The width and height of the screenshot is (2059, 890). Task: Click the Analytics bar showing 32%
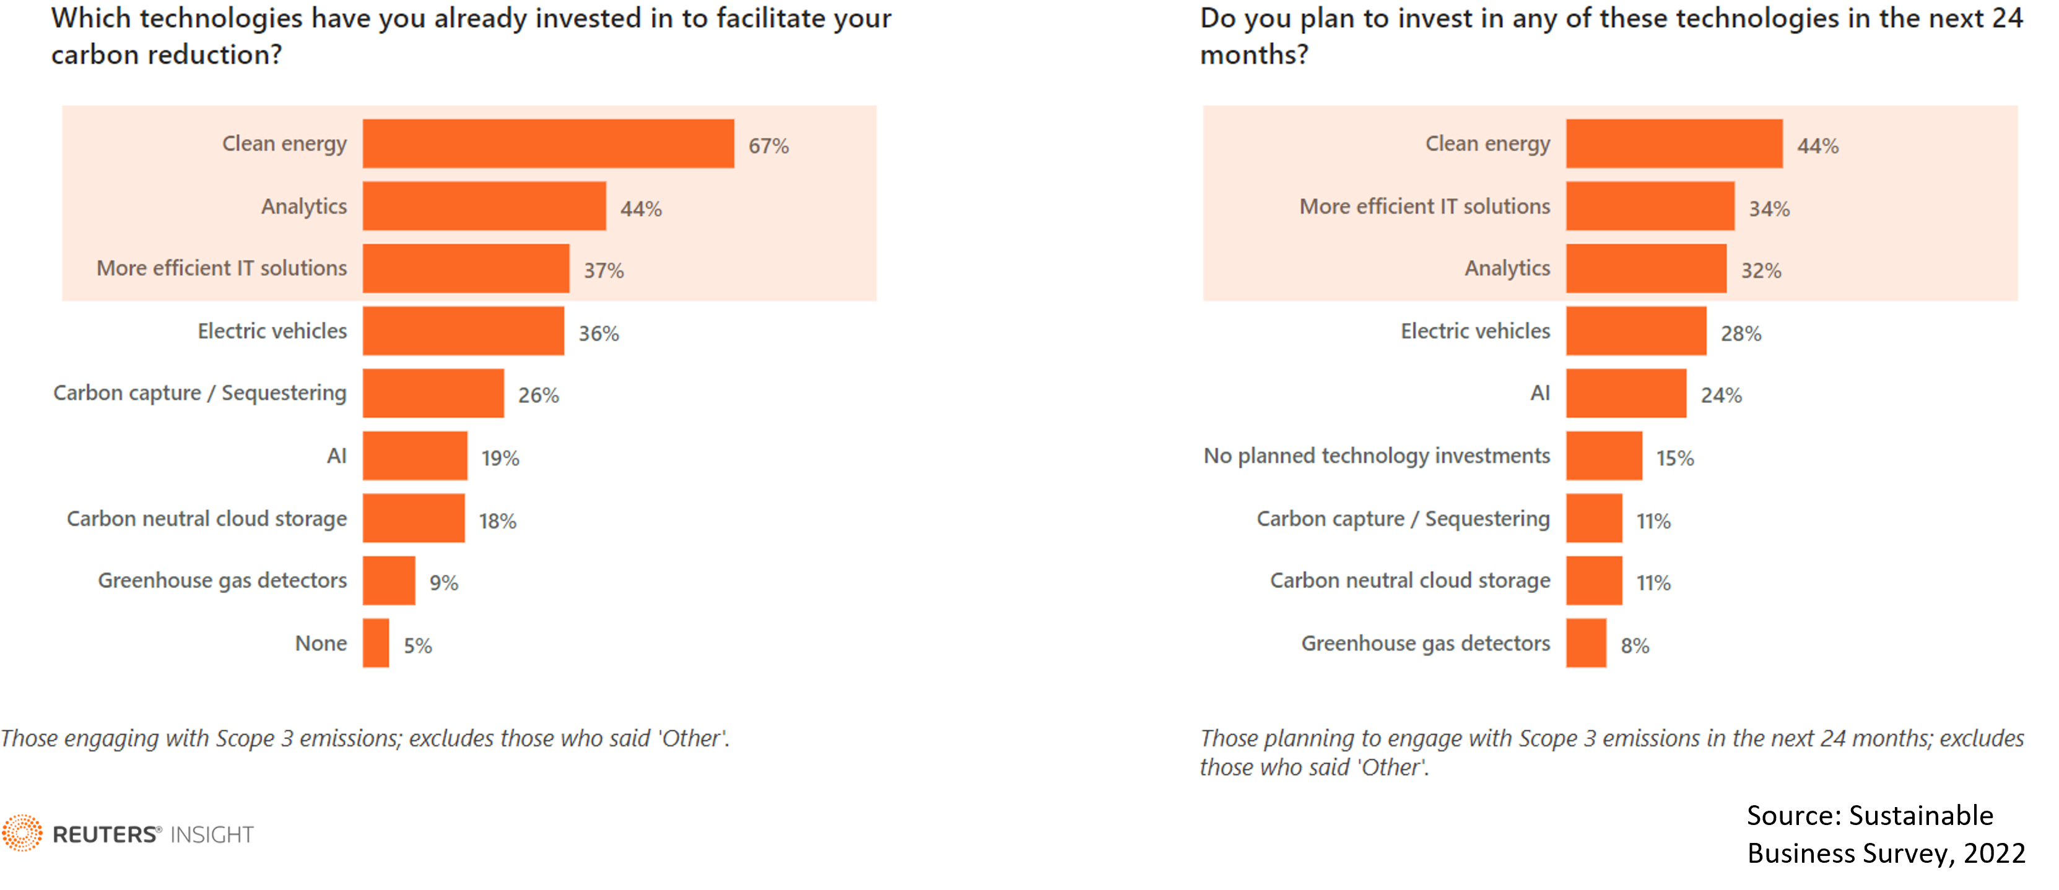pyautogui.click(x=1646, y=269)
